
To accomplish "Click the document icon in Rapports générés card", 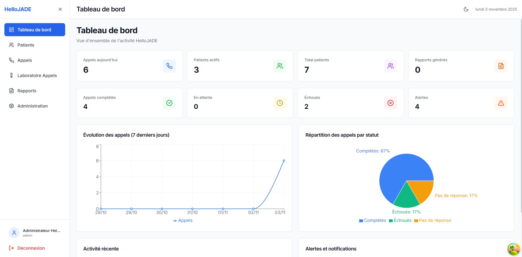I will 501,66.
